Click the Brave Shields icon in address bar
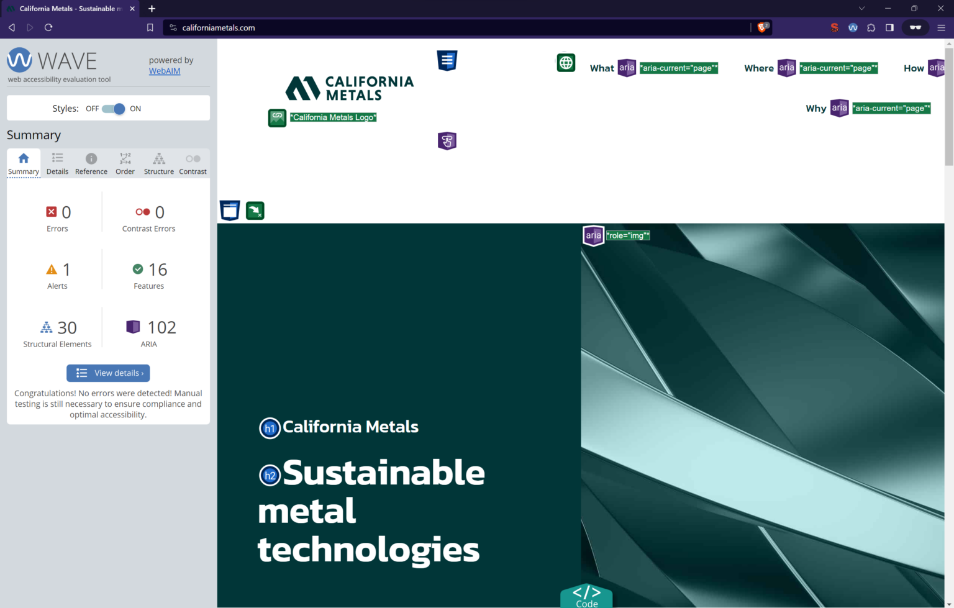Screen dimensions: 954x608 [x=763, y=27]
